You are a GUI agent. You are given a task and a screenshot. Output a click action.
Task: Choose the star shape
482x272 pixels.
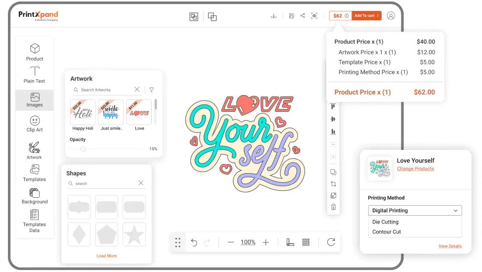pyautogui.click(x=134, y=234)
